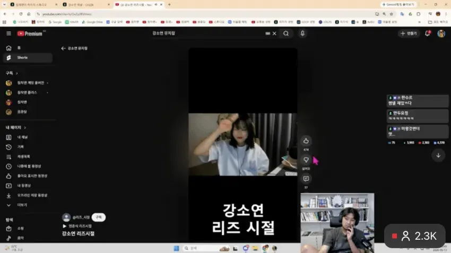Reload the page
The width and height of the screenshot is (451, 253).
(x=21, y=14)
